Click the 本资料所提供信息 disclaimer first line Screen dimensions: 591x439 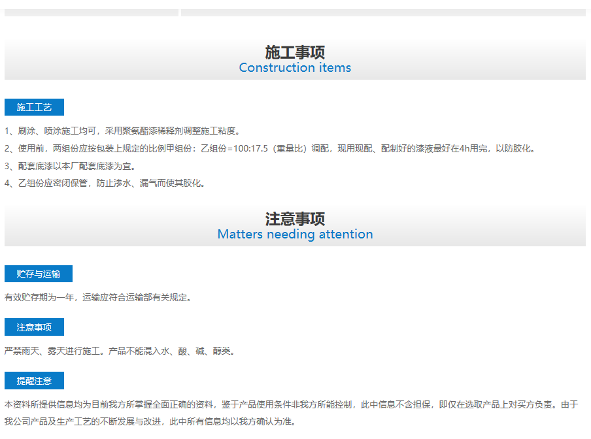point(292,404)
